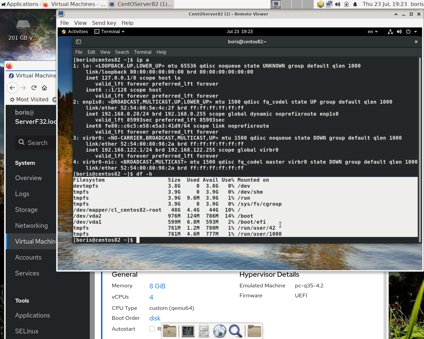The height and width of the screenshot is (339, 424).
Task: Open the Terminal dropdown on the guest top bar
Action: tap(109, 31)
